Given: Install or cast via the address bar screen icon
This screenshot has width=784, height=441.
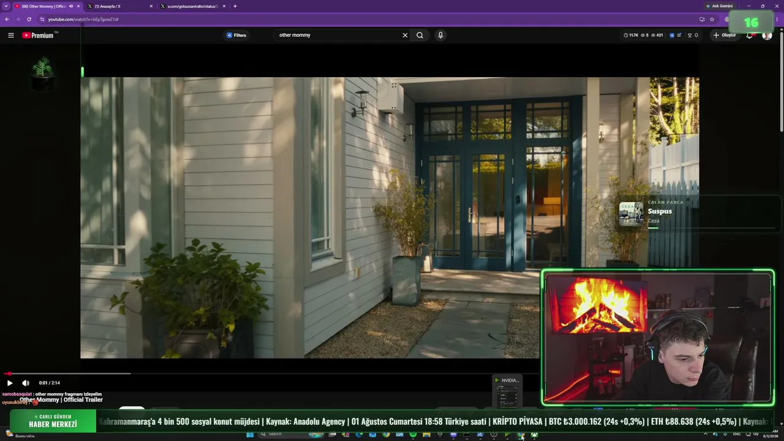Looking at the screenshot, I should 702,19.
